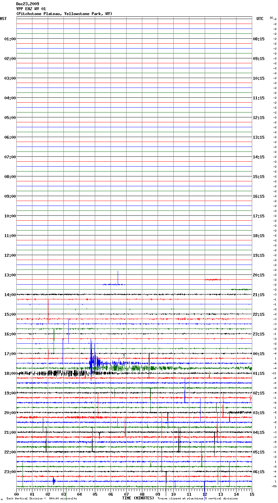278x503 pixels.
Task: Click the DC offset value -59
Action: 274,487
